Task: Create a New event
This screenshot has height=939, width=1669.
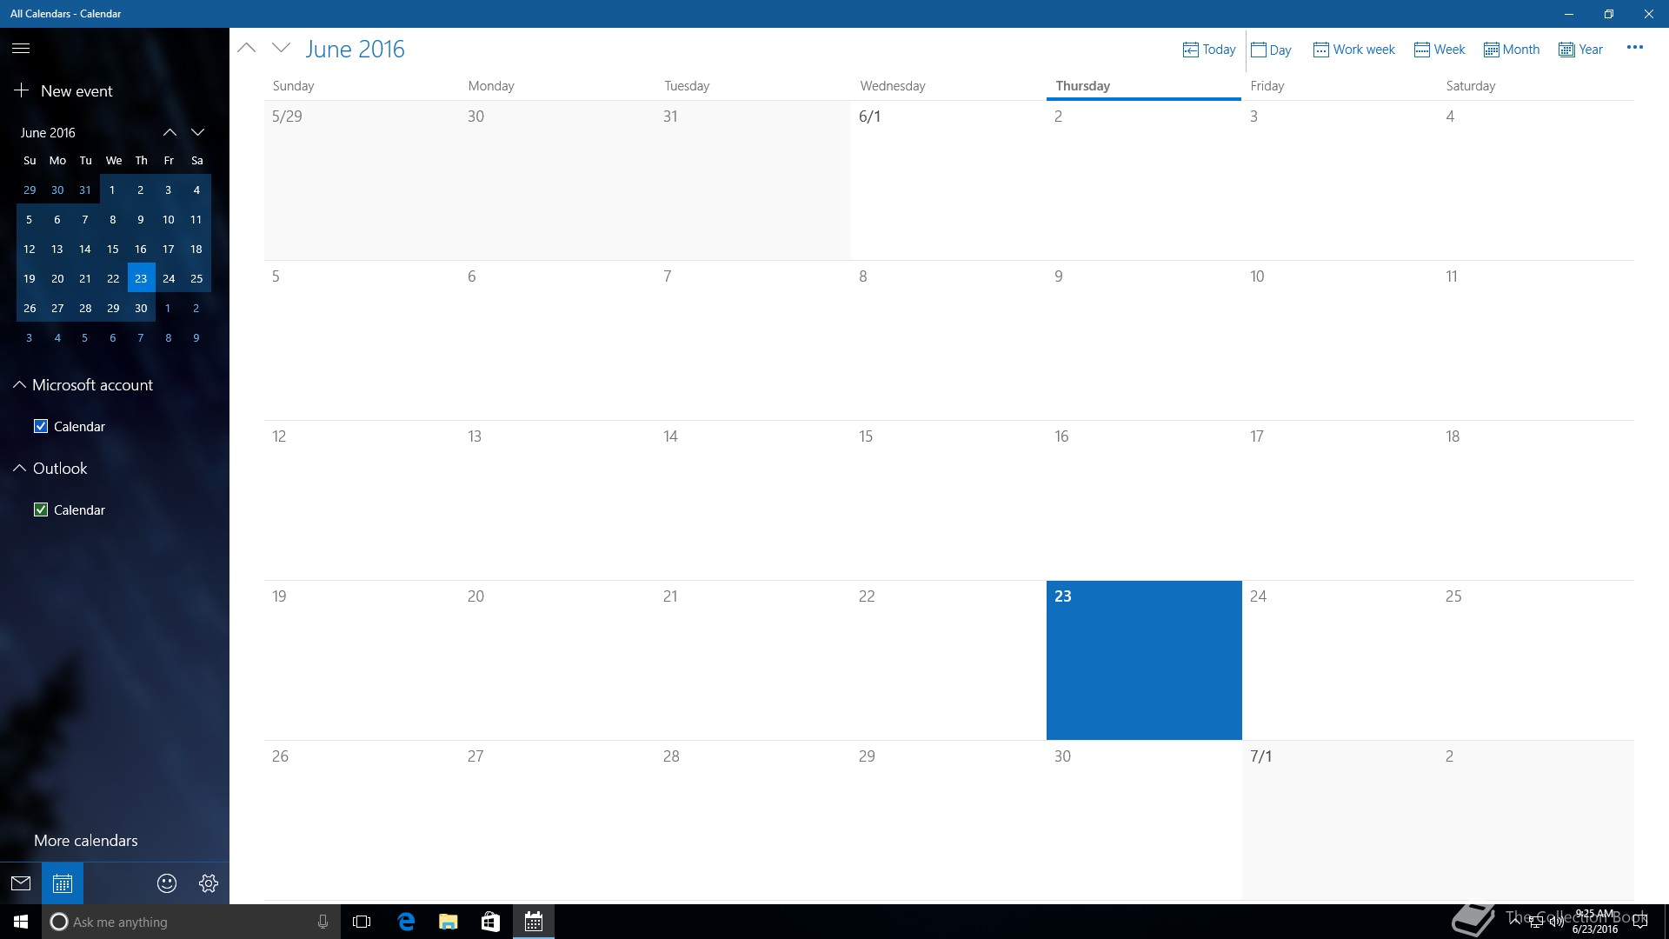Action: point(64,91)
